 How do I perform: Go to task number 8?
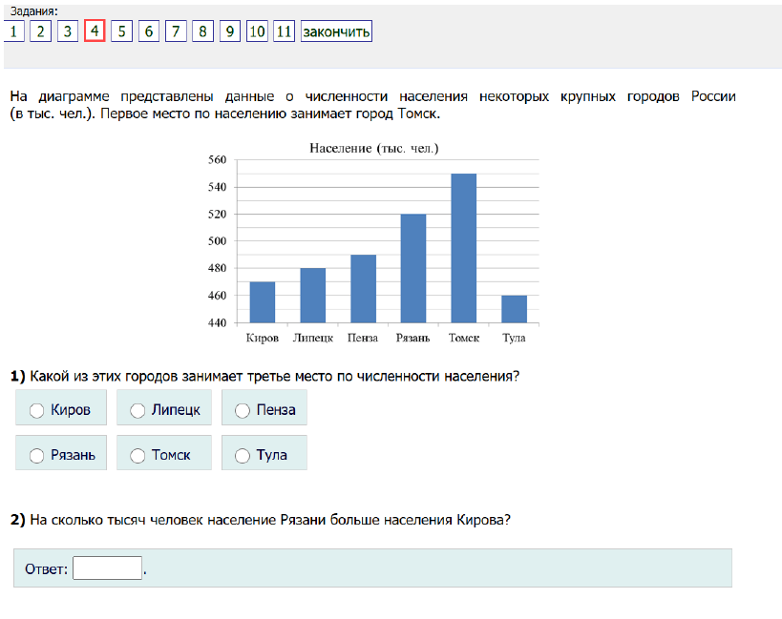click(202, 31)
